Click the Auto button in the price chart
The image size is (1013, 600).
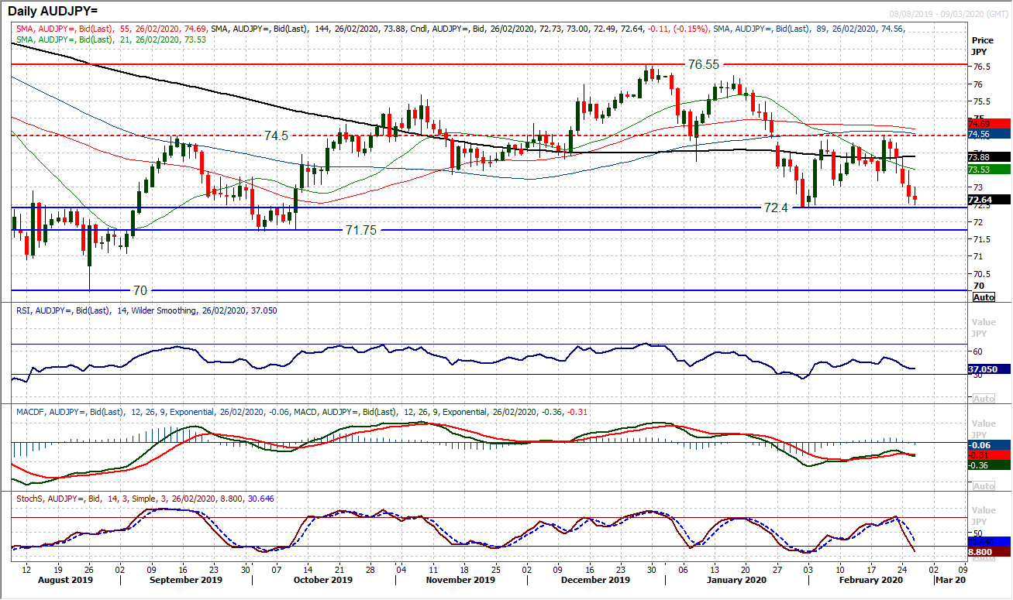[x=984, y=297]
